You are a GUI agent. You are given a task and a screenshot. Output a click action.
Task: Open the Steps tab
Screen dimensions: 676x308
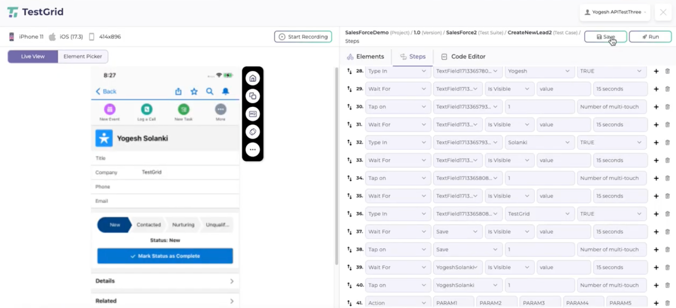[413, 57]
